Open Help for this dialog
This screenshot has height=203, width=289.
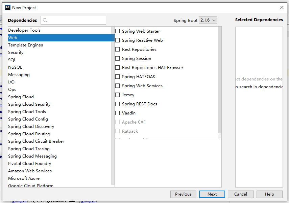269,194
